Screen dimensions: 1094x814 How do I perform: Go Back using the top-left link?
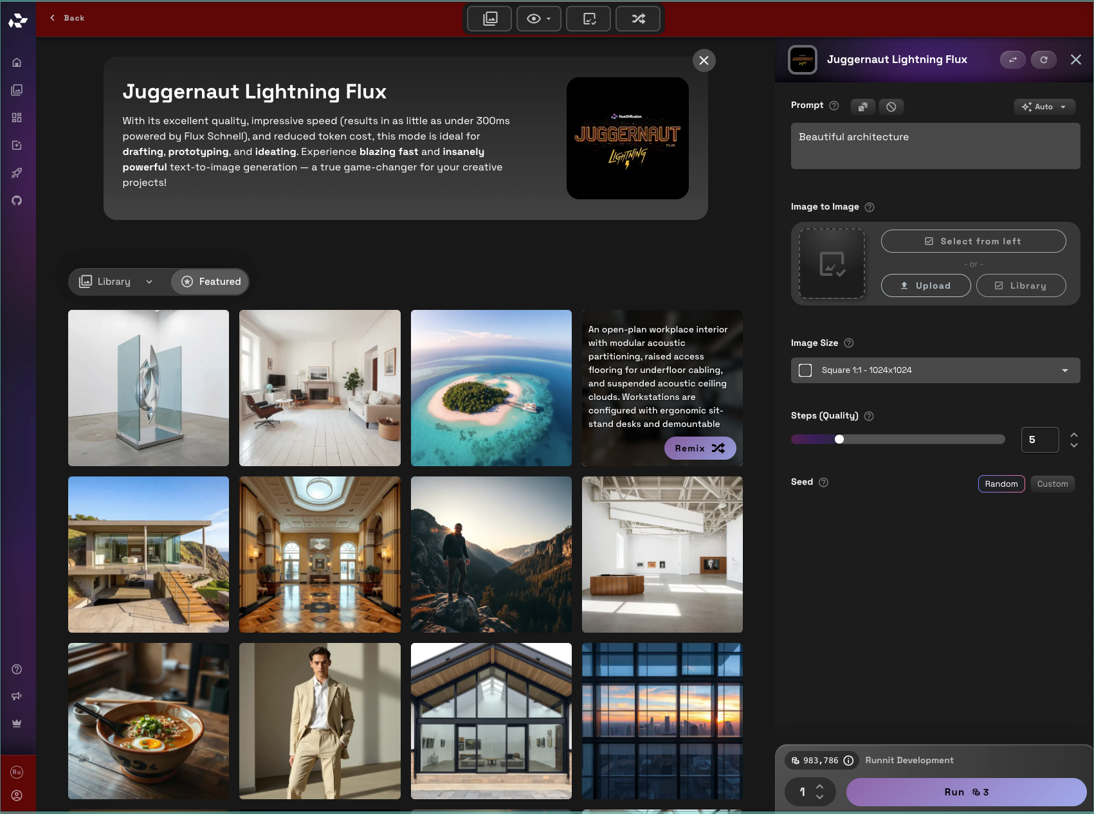point(68,18)
